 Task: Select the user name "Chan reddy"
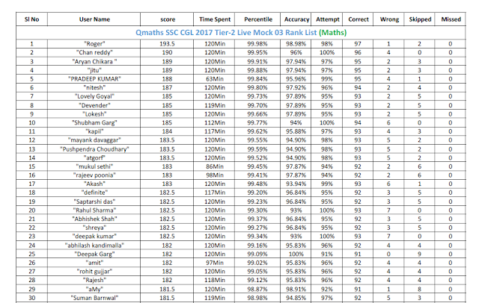coord(94,52)
